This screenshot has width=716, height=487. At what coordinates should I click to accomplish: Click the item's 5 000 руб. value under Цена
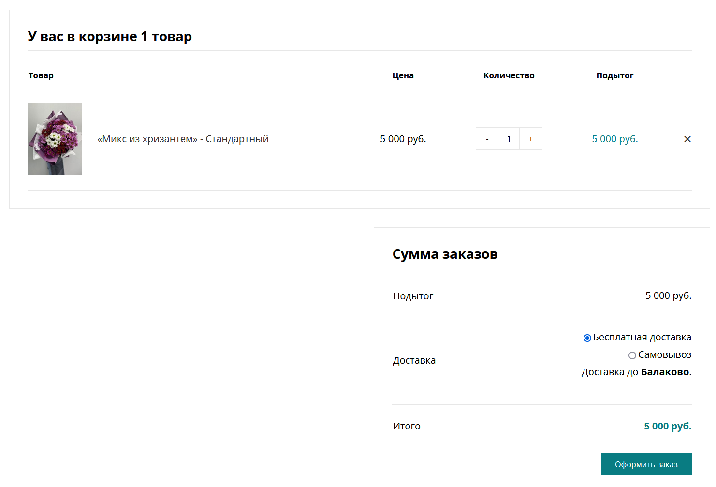click(x=403, y=139)
